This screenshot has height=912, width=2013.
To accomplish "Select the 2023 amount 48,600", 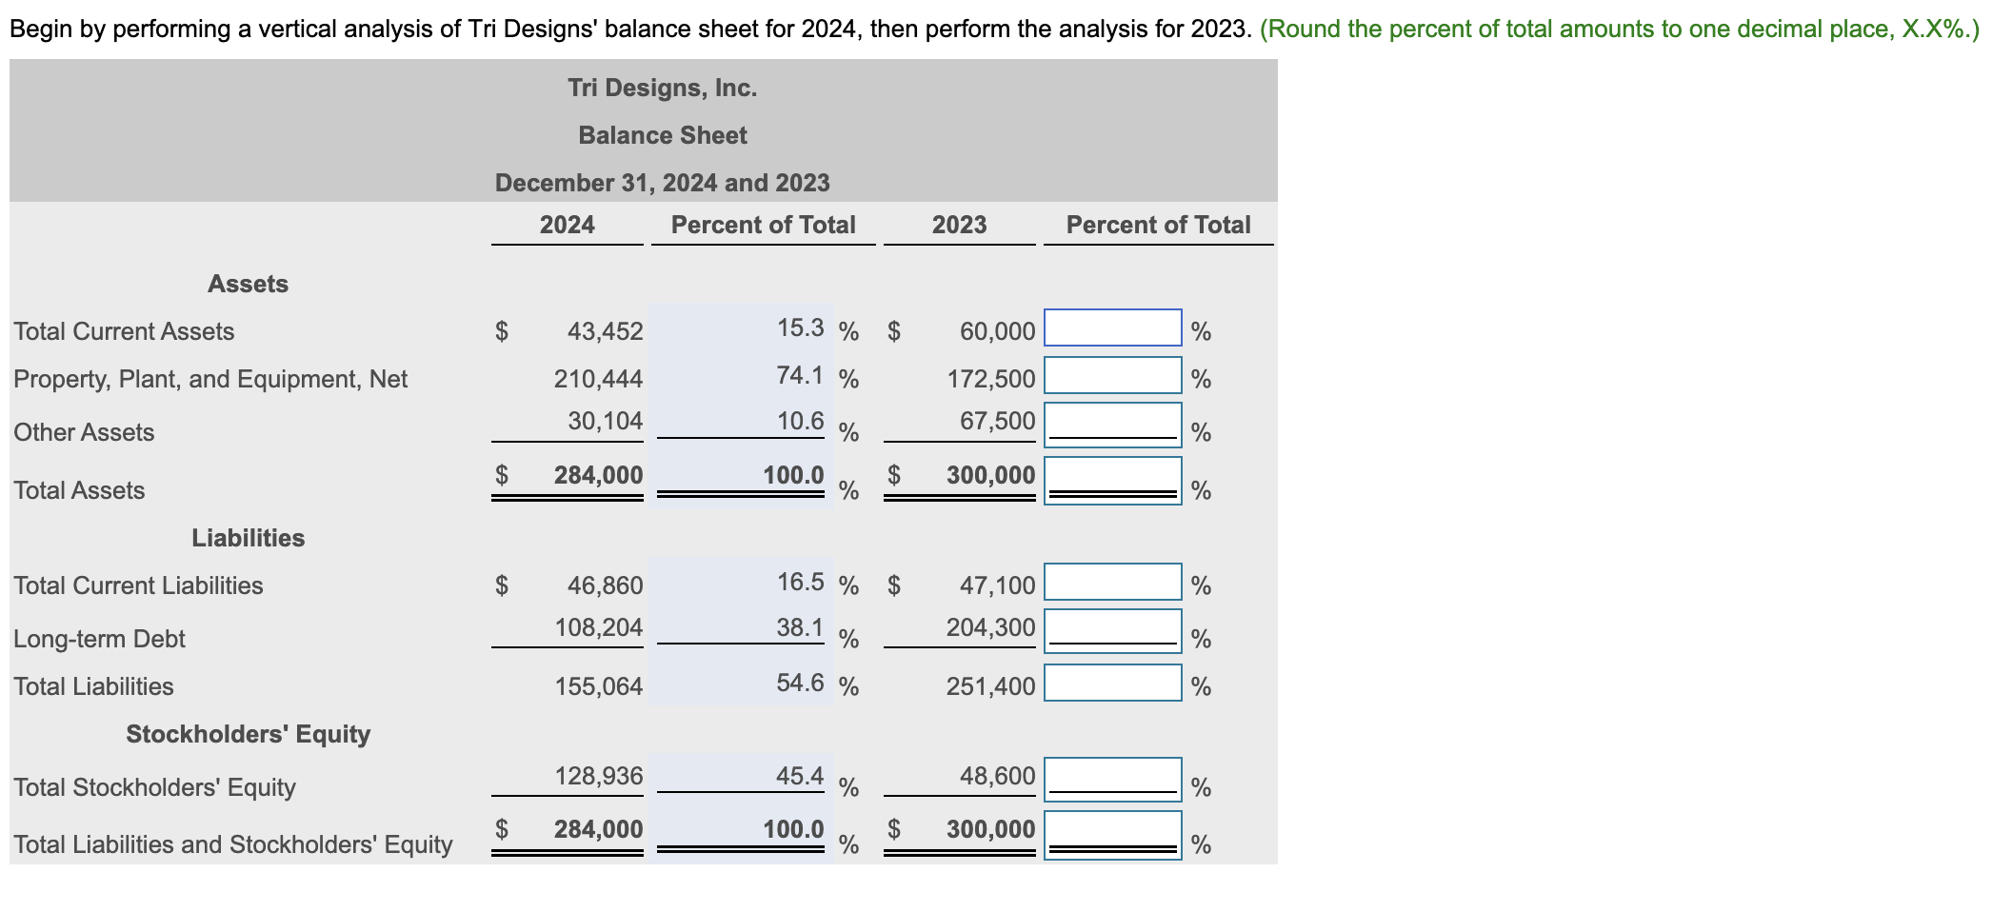I will [997, 776].
